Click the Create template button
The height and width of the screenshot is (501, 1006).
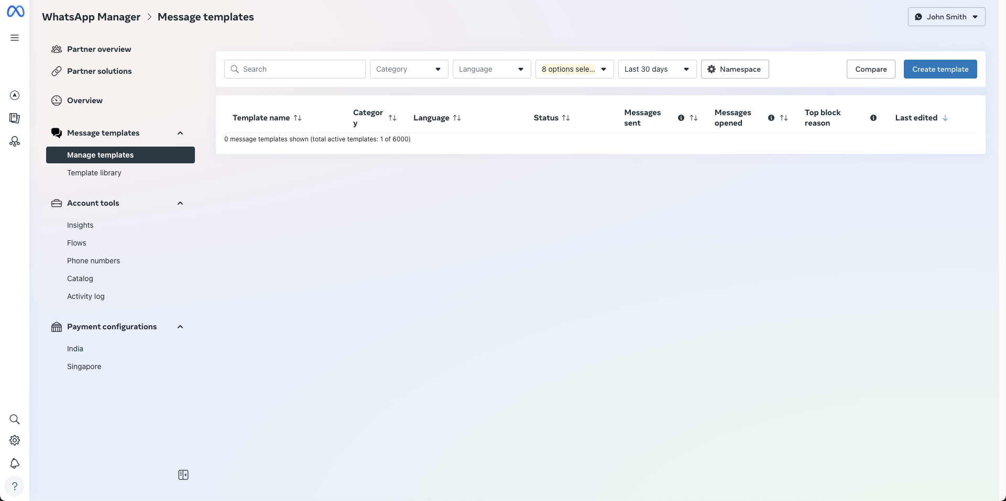click(940, 69)
